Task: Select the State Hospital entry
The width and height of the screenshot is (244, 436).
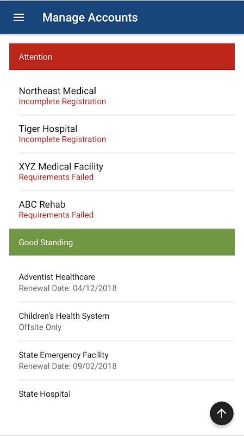Action: (127, 394)
